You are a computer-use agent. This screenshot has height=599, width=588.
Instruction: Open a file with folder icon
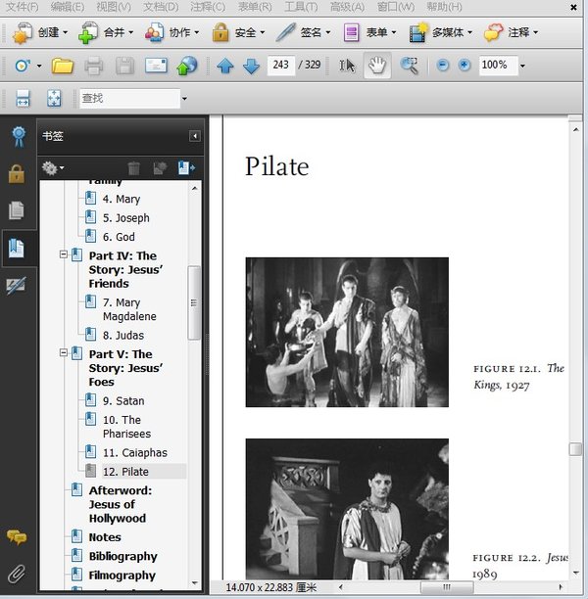point(63,67)
